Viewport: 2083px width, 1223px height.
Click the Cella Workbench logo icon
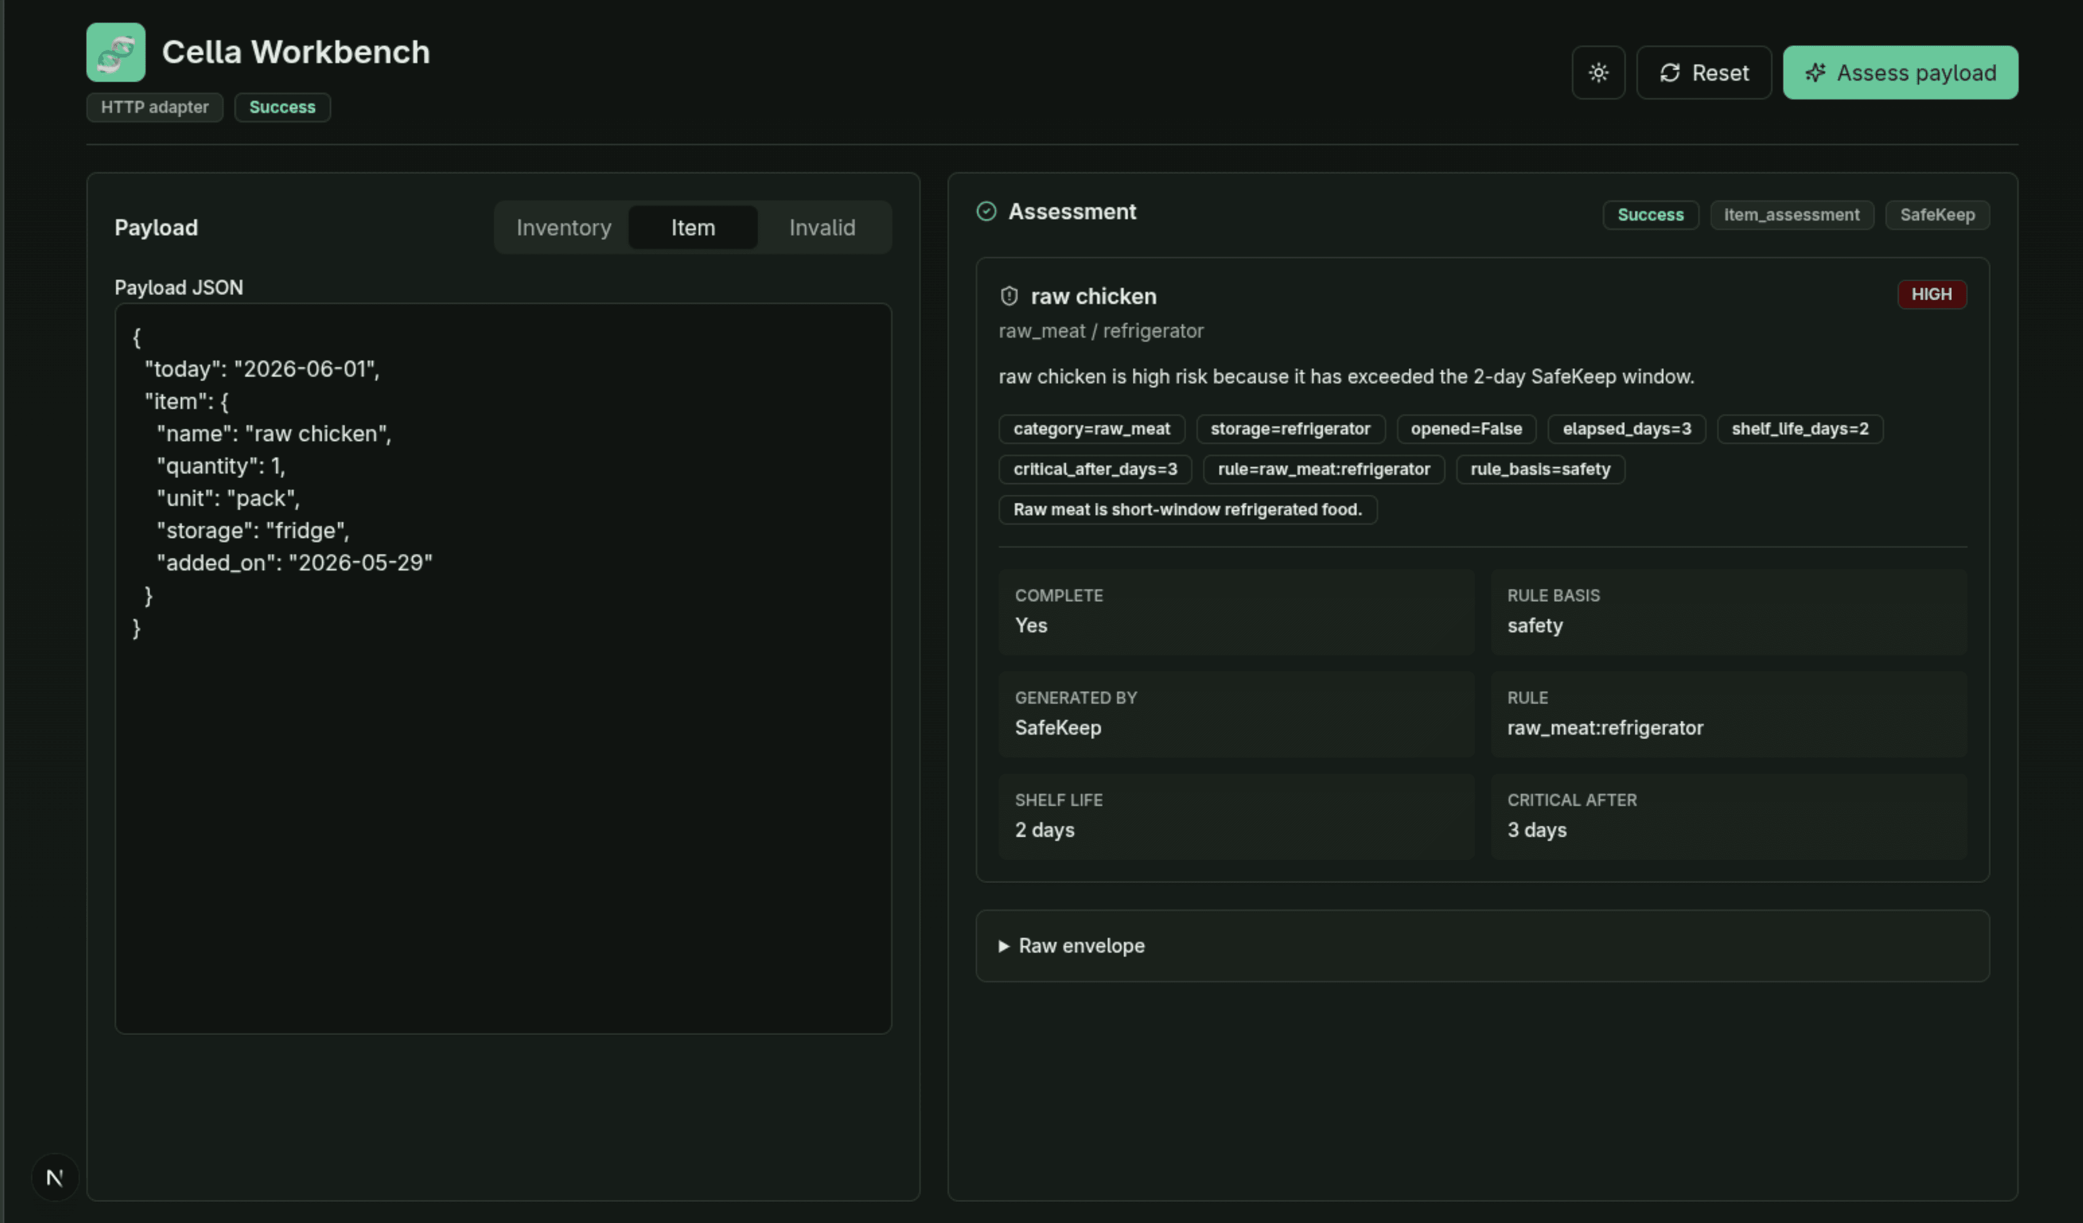click(x=116, y=52)
